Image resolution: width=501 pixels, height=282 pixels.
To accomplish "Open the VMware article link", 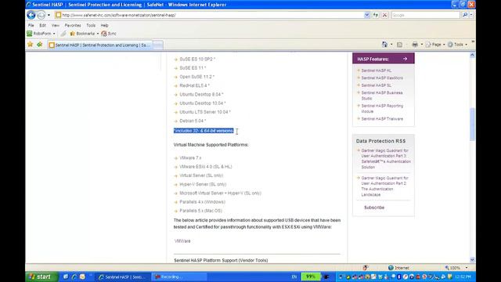I will pyautogui.click(x=182, y=241).
